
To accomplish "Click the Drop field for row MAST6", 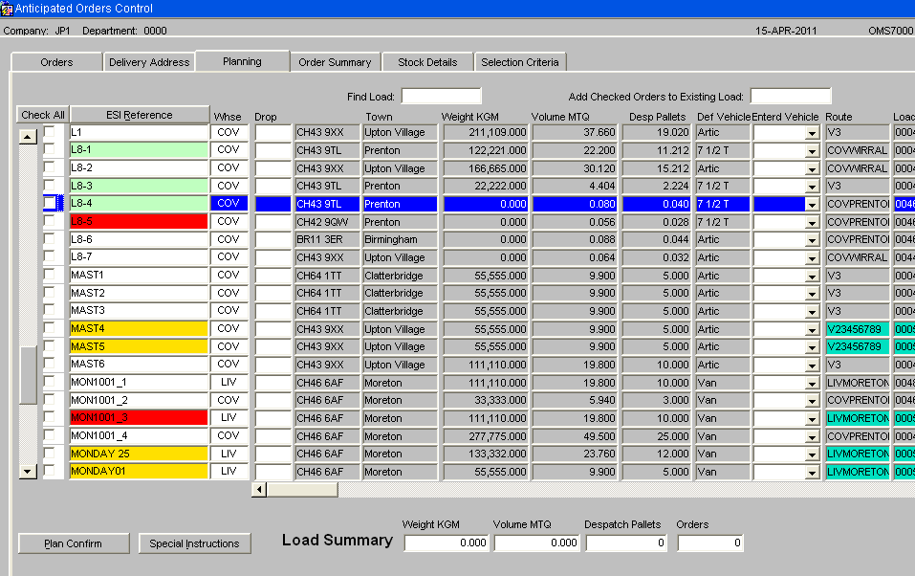I will [273, 364].
